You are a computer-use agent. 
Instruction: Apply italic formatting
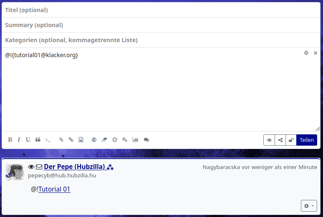[19, 140]
